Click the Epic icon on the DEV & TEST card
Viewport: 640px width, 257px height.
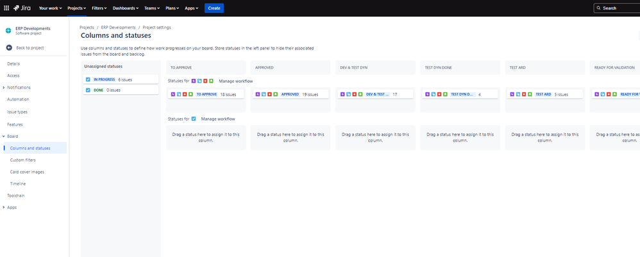(343, 94)
